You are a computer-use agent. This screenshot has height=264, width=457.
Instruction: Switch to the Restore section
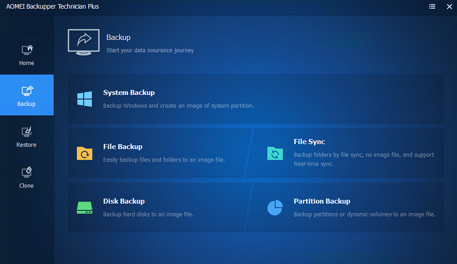point(27,137)
